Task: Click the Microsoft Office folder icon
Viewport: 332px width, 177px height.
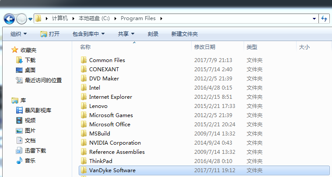Action: tap(84, 125)
